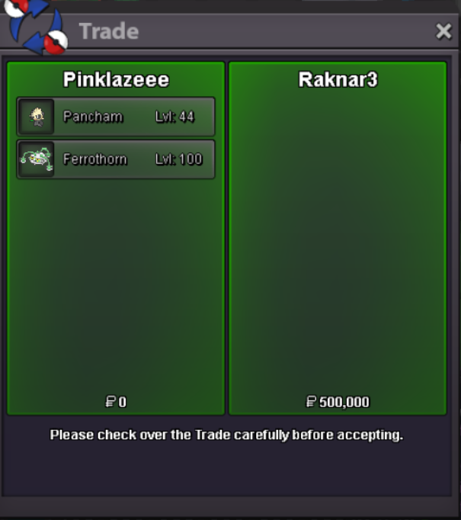Click Pinklazeee's 0 money amount
Viewport: 461px width, 520px height.
pos(122,402)
